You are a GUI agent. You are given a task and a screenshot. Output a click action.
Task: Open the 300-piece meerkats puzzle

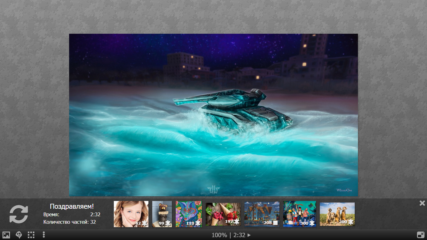tap(337, 214)
